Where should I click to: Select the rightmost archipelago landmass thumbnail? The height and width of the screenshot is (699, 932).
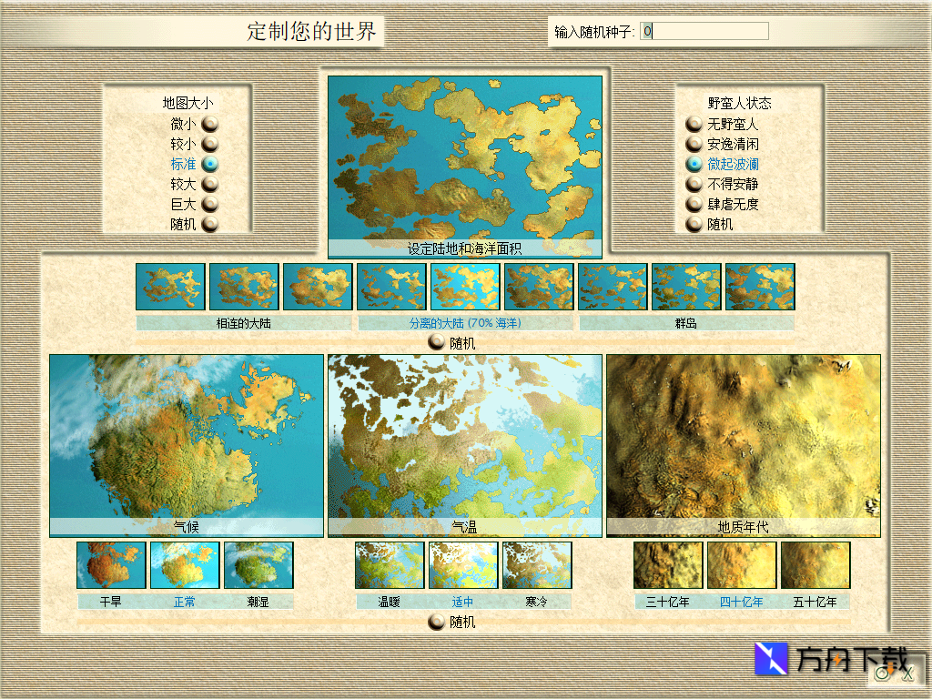[760, 287]
